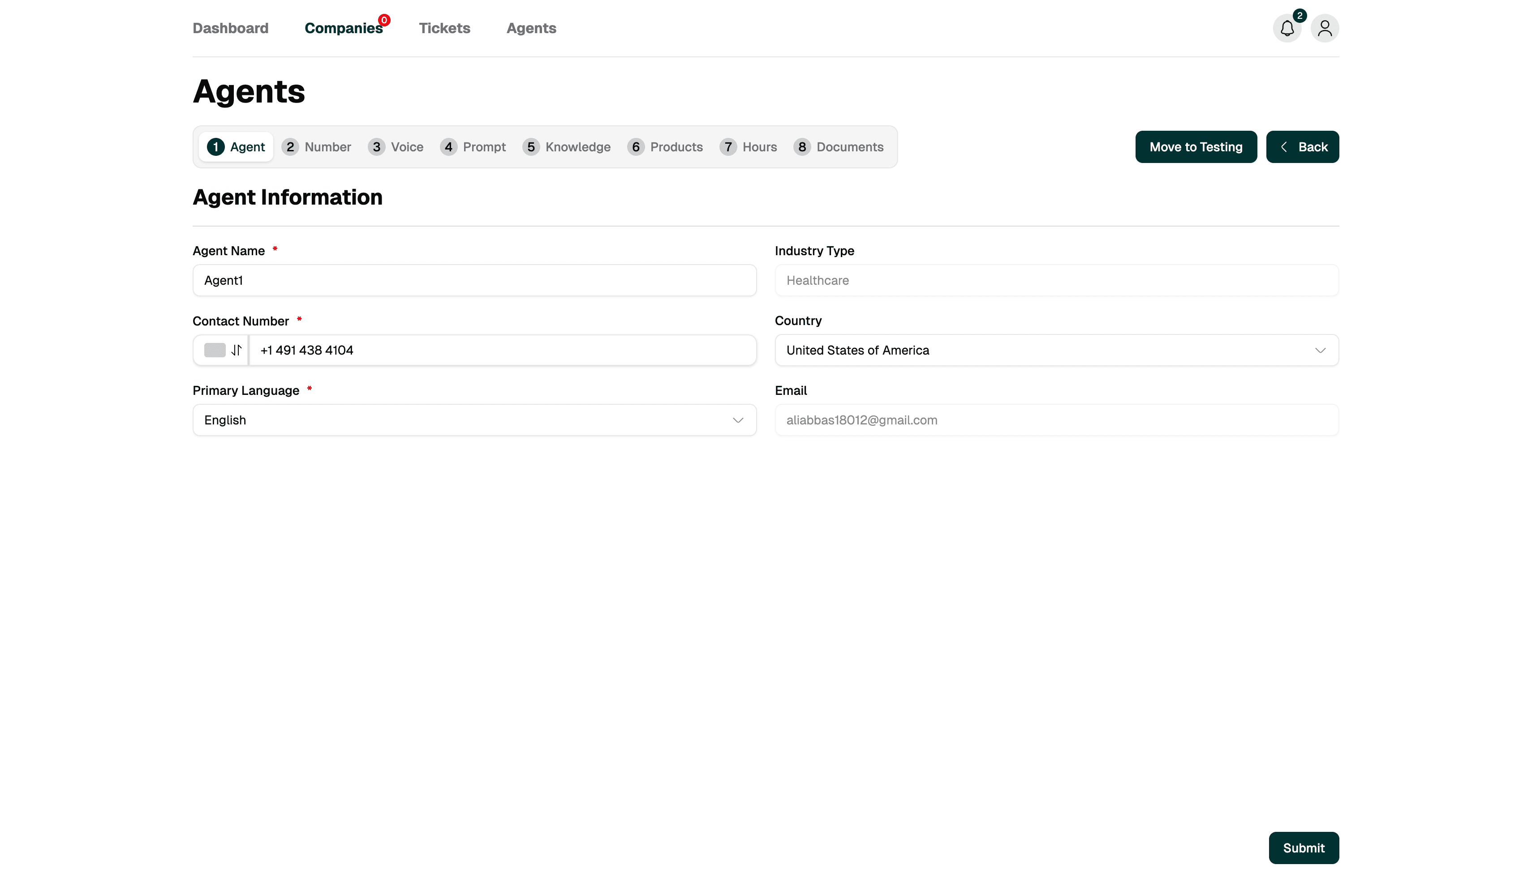Viewport: 1532px width, 882px height.
Task: Click the Submit button
Action: pos(1304,848)
